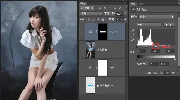Click the white input level slider handle

click(x=156, y=46)
